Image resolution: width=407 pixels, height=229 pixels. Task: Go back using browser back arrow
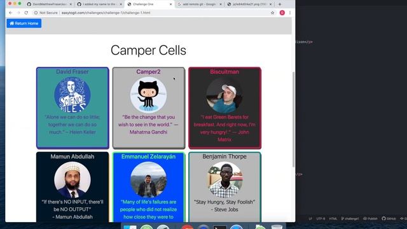pyautogui.click(x=10, y=13)
